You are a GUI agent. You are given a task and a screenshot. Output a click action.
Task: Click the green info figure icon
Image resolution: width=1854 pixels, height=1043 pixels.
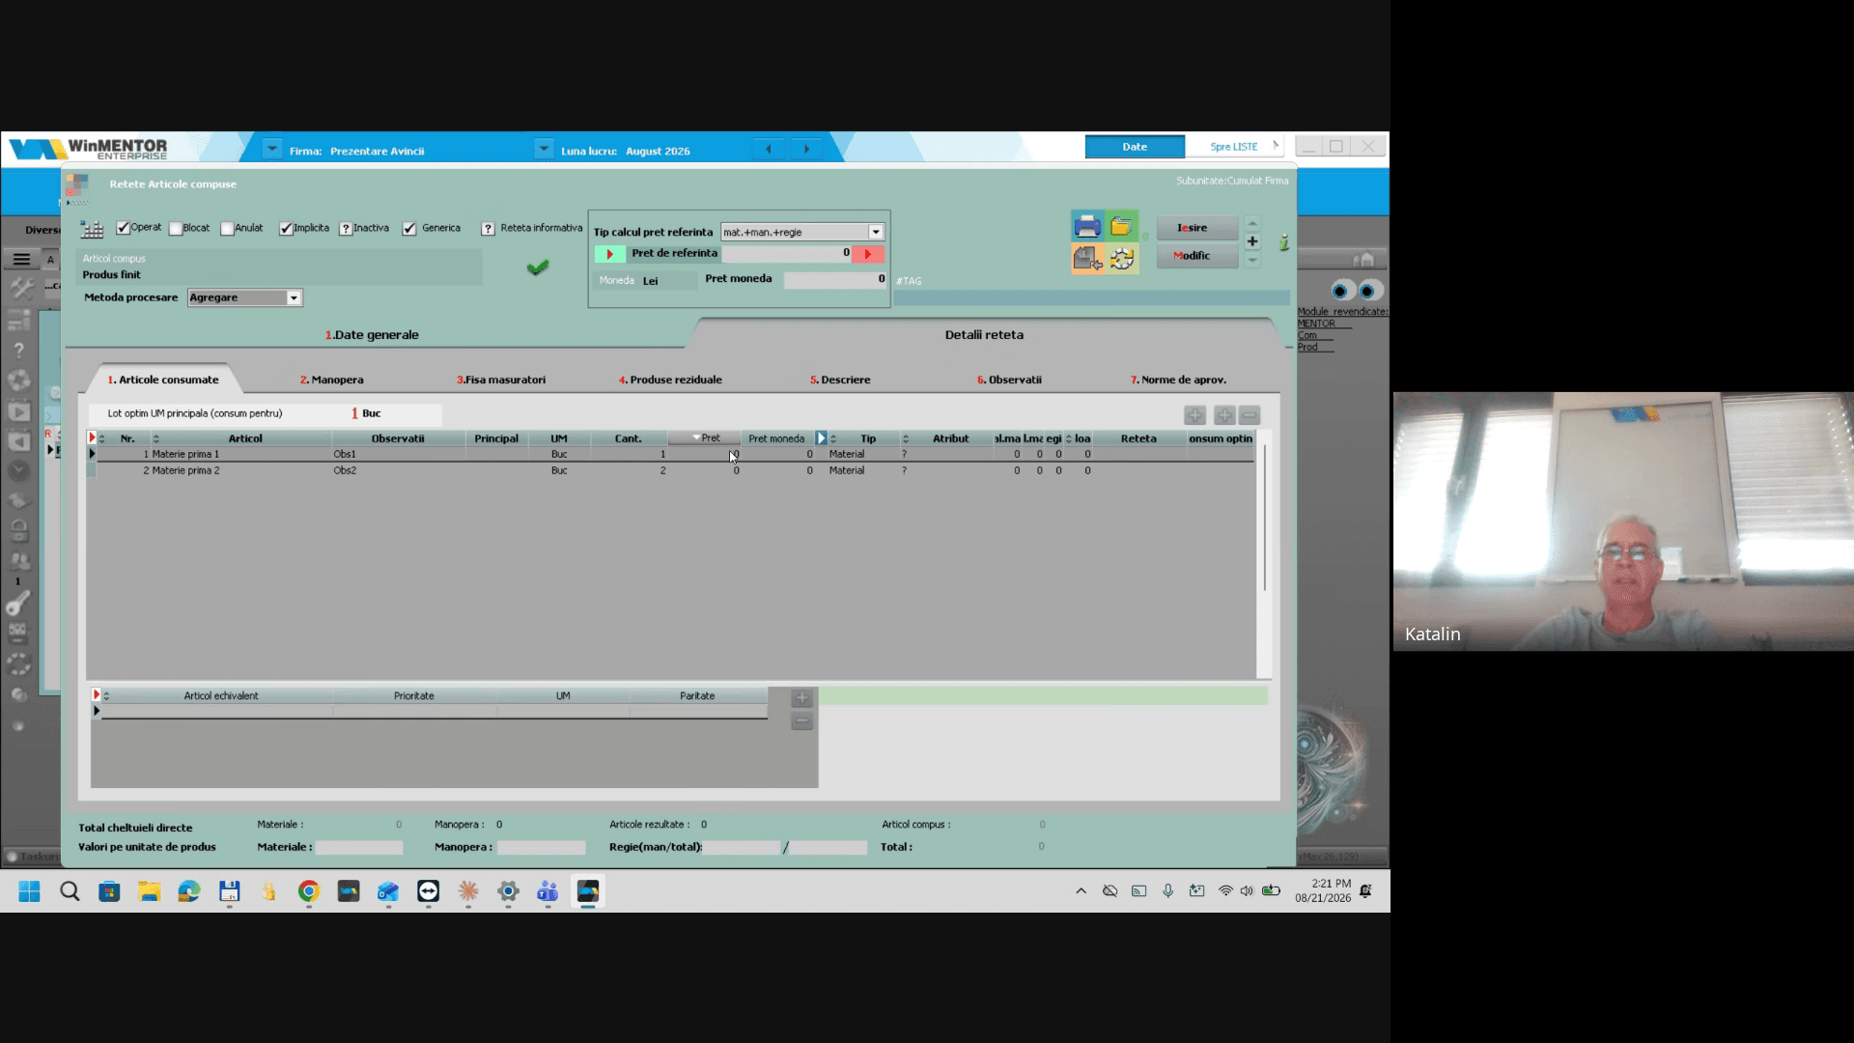1283,243
